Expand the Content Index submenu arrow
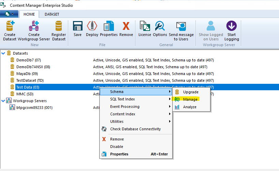 (170, 114)
